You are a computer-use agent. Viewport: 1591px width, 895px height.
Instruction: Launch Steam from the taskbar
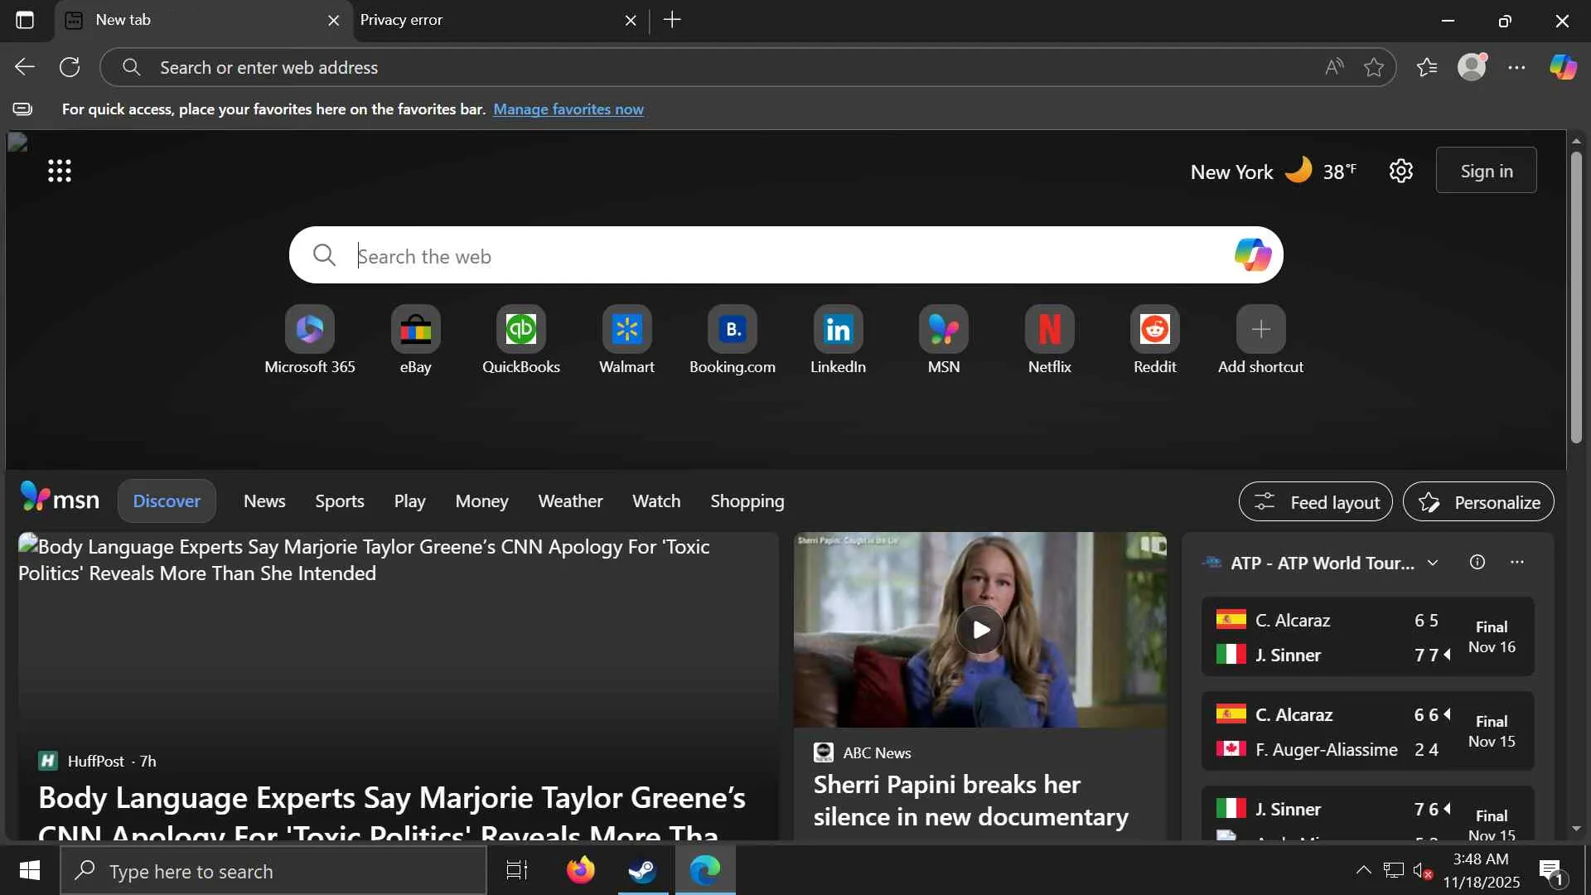[x=642, y=870]
